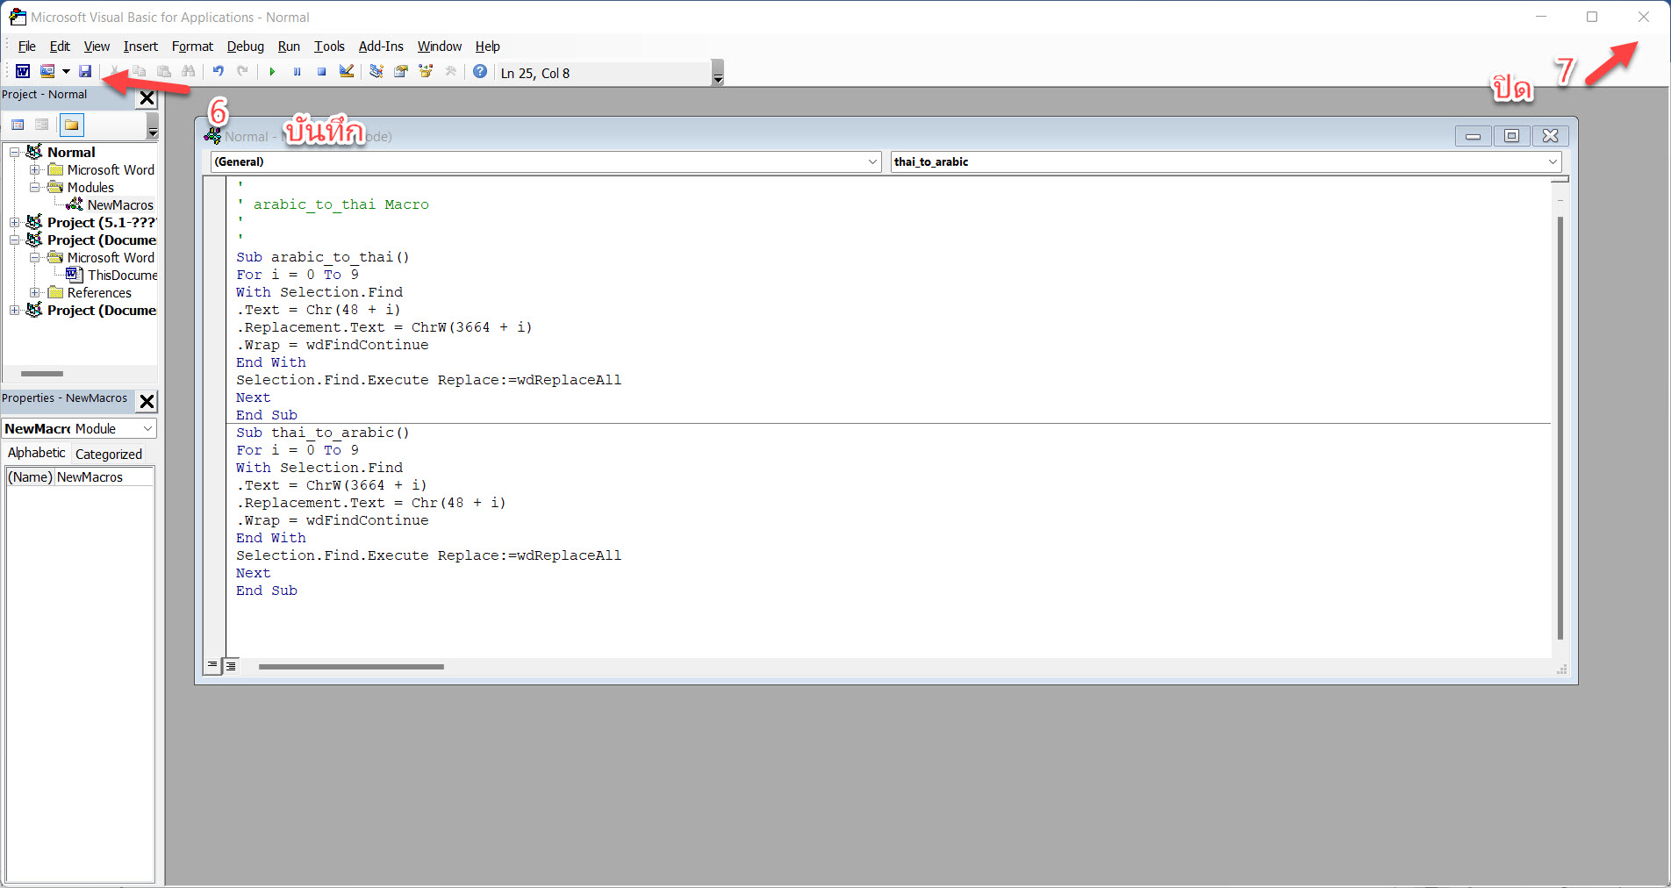Collapse the Normal project tree node
Image resolution: width=1671 pixels, height=888 pixels.
[15, 152]
